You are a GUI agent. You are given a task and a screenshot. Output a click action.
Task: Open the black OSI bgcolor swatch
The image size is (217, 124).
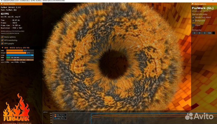point(214,33)
